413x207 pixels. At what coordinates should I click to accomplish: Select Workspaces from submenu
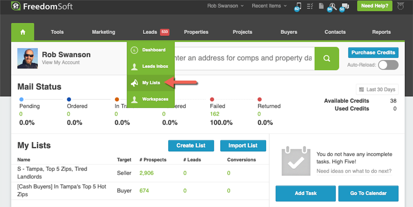pos(151,99)
